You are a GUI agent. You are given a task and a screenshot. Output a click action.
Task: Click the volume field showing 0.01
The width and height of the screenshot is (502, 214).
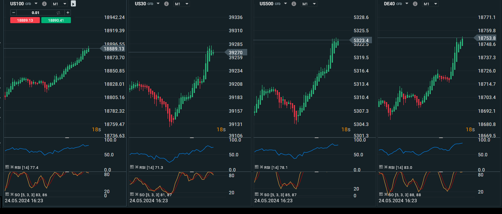tap(36, 13)
